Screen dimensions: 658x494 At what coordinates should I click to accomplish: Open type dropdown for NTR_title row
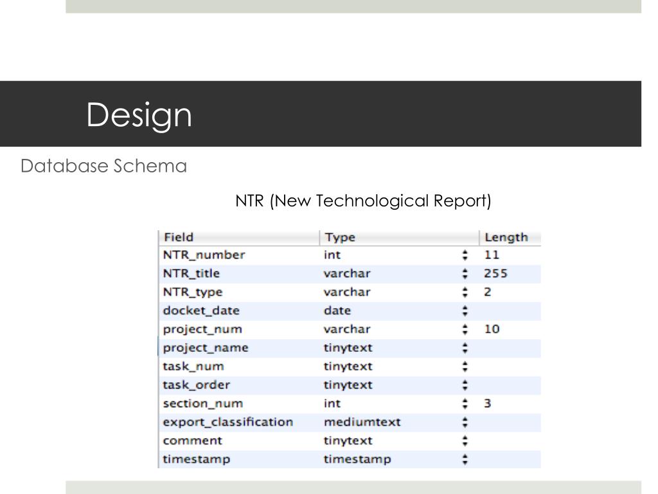coord(465,273)
